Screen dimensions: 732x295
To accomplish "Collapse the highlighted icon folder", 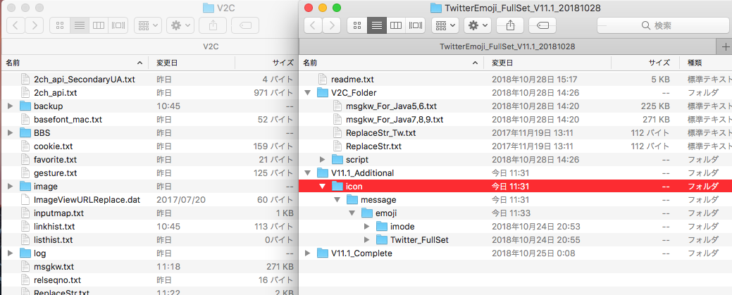I will click(x=323, y=187).
